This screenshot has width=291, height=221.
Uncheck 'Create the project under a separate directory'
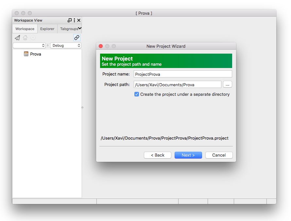[137, 94]
